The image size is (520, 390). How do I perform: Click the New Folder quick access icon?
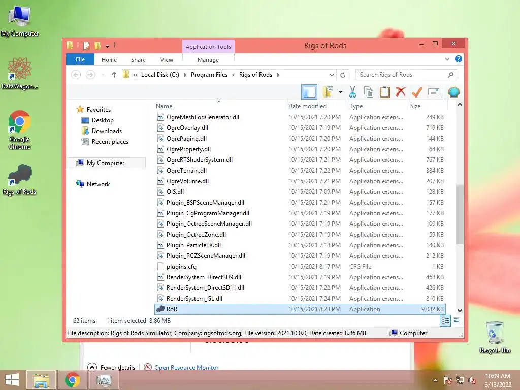pos(97,45)
